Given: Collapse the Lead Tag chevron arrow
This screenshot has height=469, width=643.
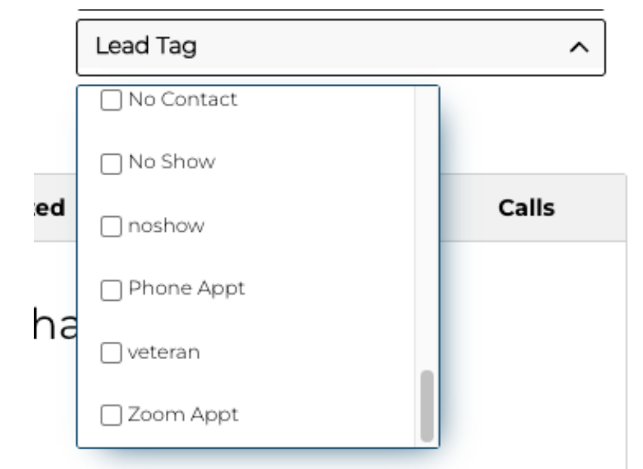Looking at the screenshot, I should coord(579,48).
